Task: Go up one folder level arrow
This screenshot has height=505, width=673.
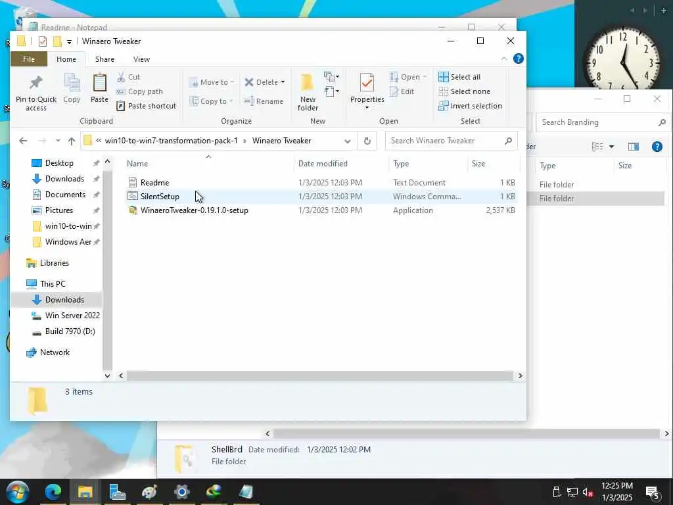Action: coord(72,141)
